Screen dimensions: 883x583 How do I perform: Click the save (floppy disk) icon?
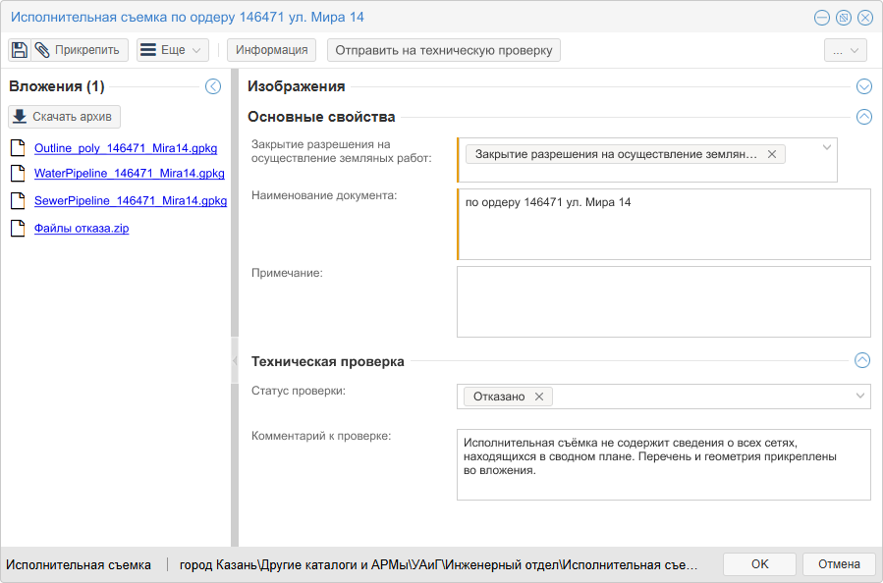tap(19, 49)
